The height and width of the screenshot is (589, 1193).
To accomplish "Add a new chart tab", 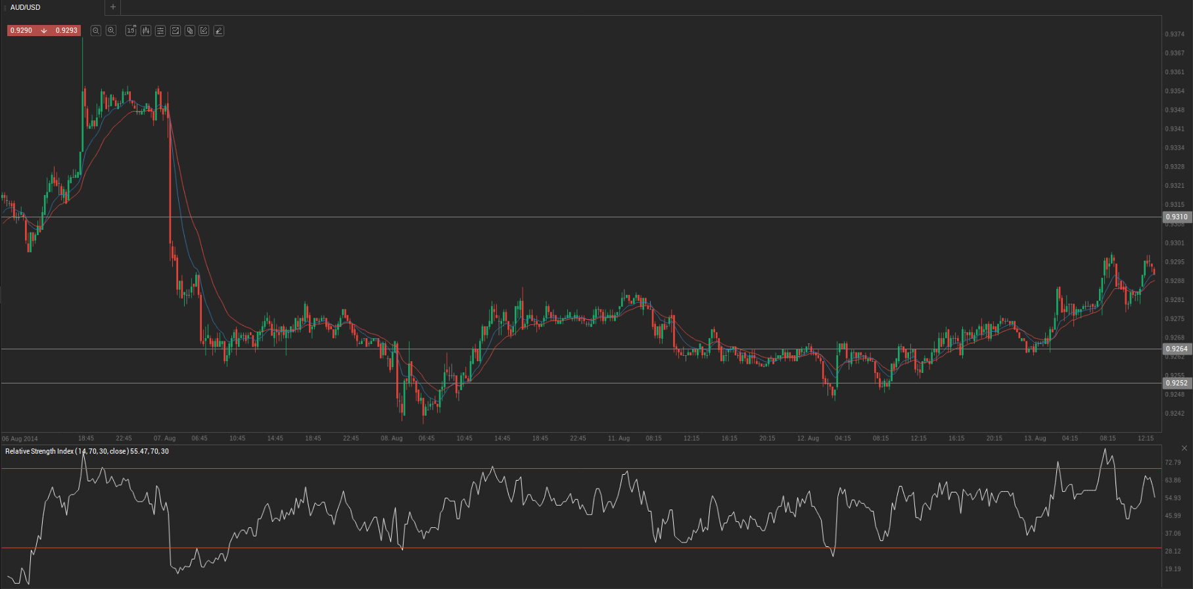I will point(113,7).
